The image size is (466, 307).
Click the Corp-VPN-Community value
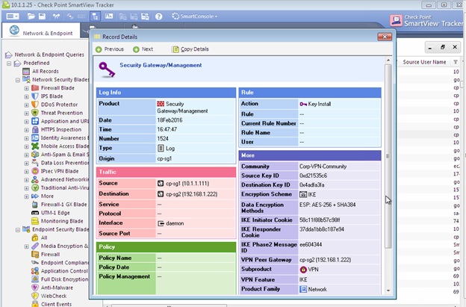point(323,167)
